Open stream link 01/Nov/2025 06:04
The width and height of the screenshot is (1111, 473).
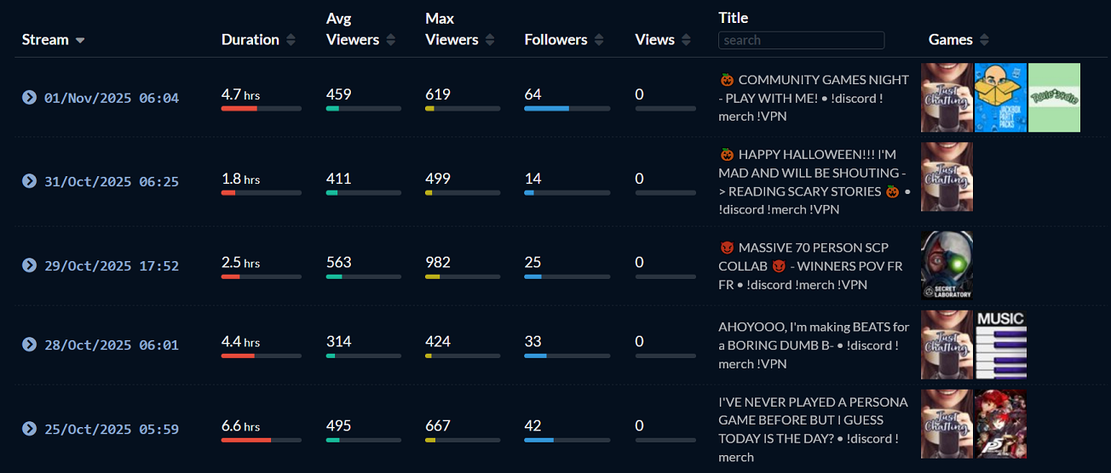click(112, 98)
